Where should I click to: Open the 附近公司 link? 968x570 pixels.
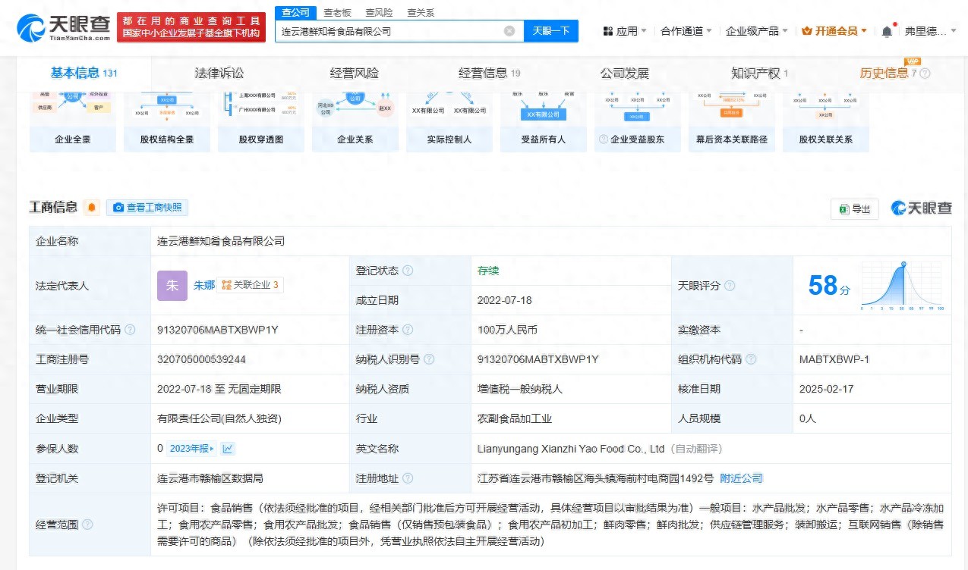(x=741, y=478)
